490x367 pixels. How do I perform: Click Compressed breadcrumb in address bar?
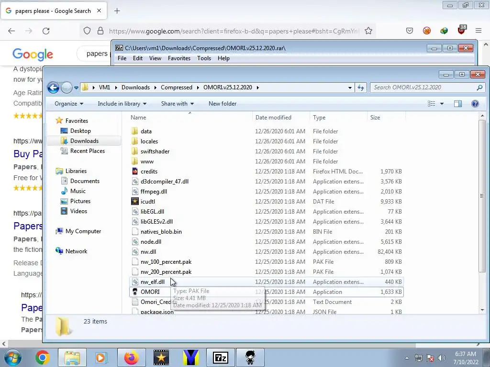pos(177,87)
